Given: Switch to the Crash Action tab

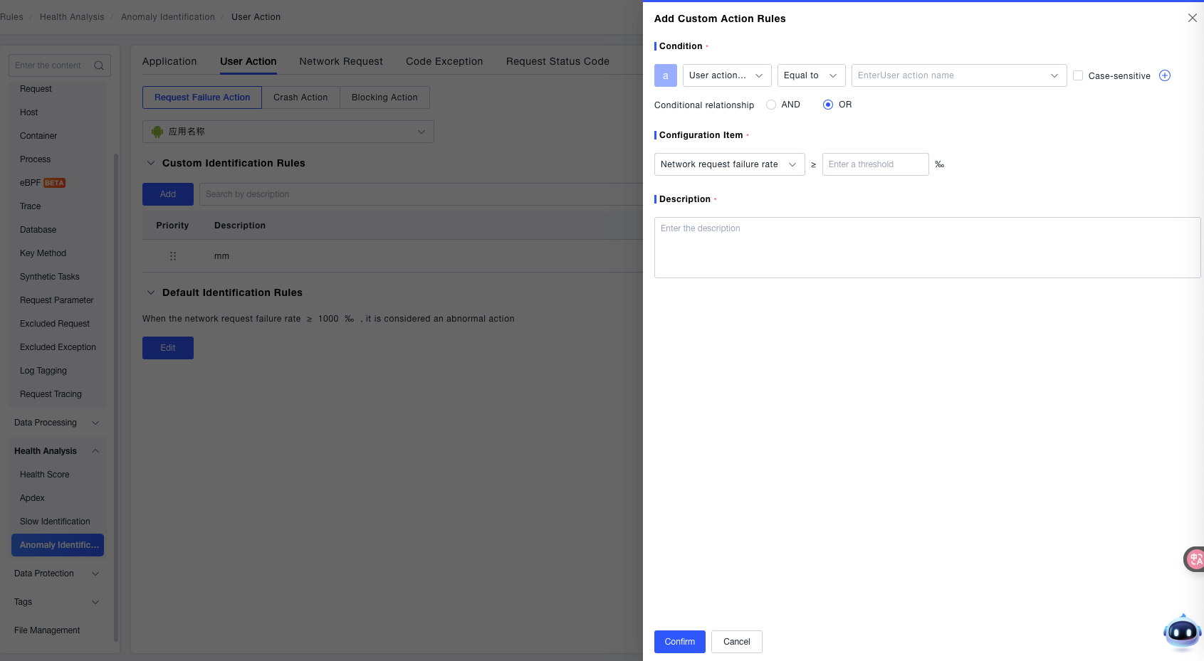Looking at the screenshot, I should (x=300, y=97).
